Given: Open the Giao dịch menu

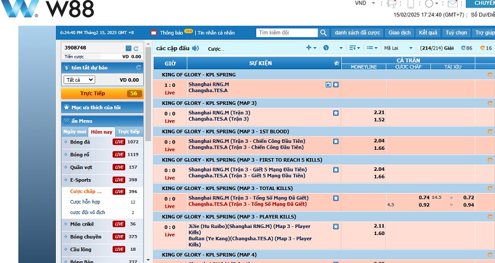Looking at the screenshot, I should click(399, 33).
